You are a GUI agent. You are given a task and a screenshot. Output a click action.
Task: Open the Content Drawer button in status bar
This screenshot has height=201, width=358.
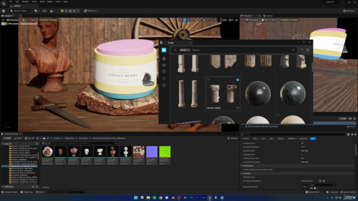10,192
